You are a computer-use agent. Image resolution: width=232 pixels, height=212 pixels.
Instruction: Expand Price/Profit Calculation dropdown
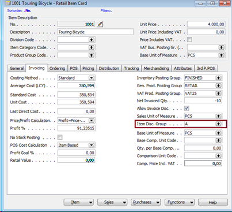point(92,121)
